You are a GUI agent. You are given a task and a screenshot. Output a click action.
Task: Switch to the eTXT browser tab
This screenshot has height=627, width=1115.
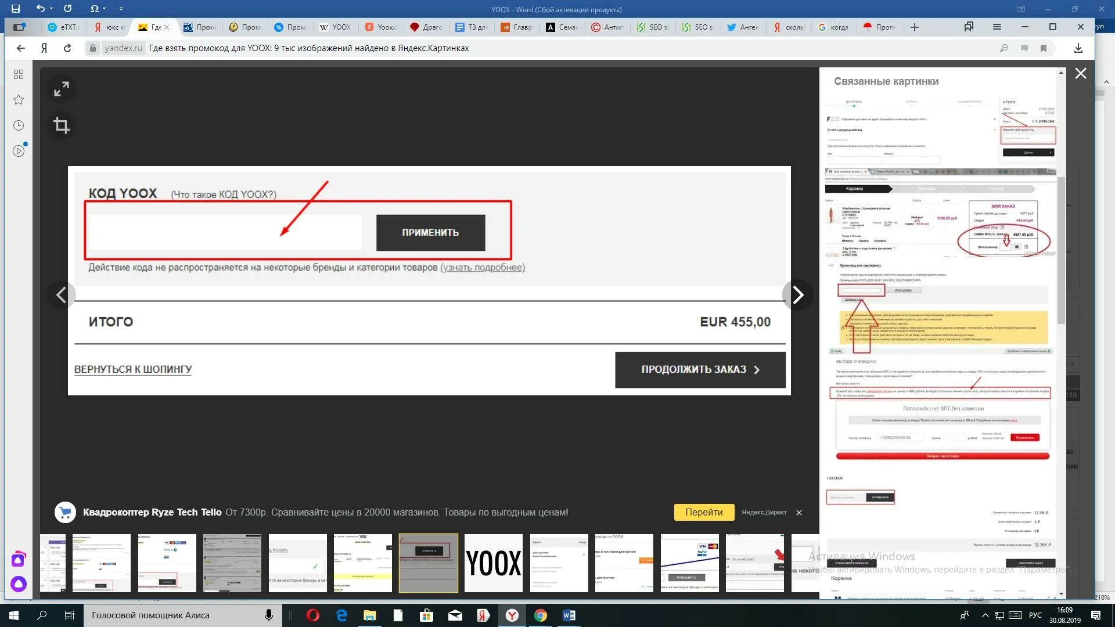(x=64, y=27)
